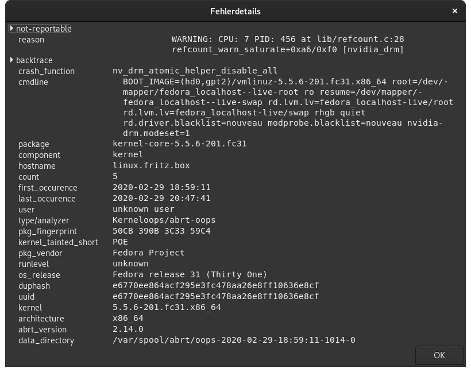This screenshot has width=471, height=372.
Task: Select the type/analyzer row label
Action: [44, 220]
